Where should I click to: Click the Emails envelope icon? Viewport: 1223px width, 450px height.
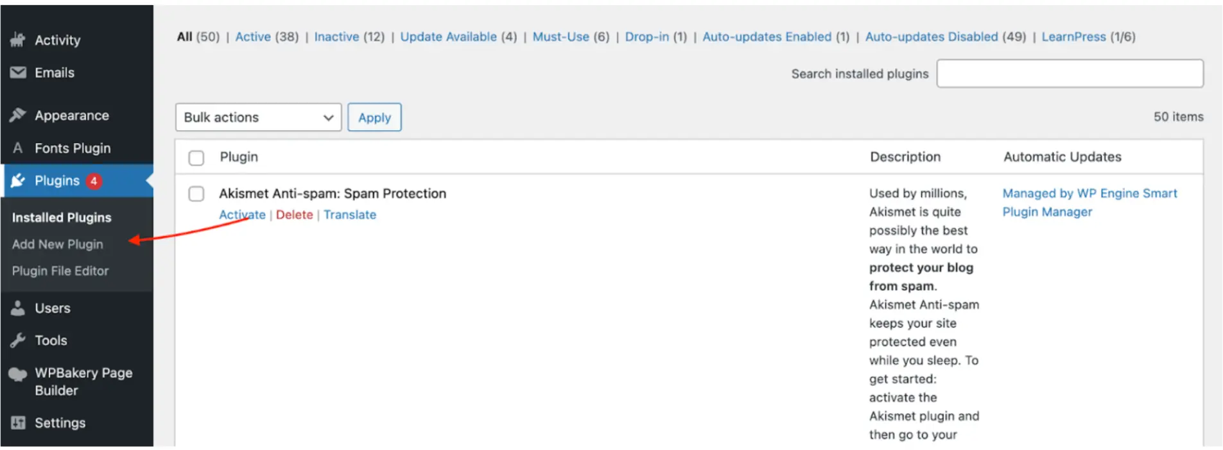coord(18,72)
